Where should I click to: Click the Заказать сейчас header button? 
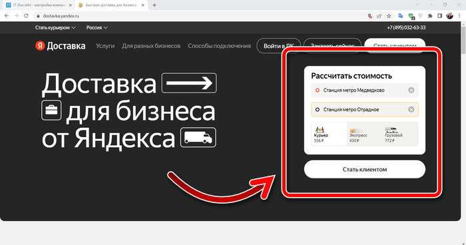pos(332,46)
